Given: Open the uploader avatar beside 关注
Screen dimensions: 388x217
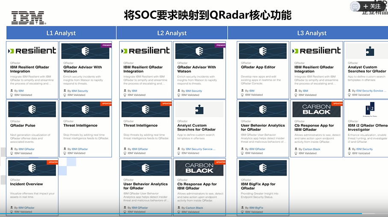Looking at the screenshot, I should point(355,6).
